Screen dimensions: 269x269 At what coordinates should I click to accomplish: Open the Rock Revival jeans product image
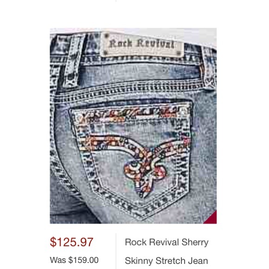(133, 126)
